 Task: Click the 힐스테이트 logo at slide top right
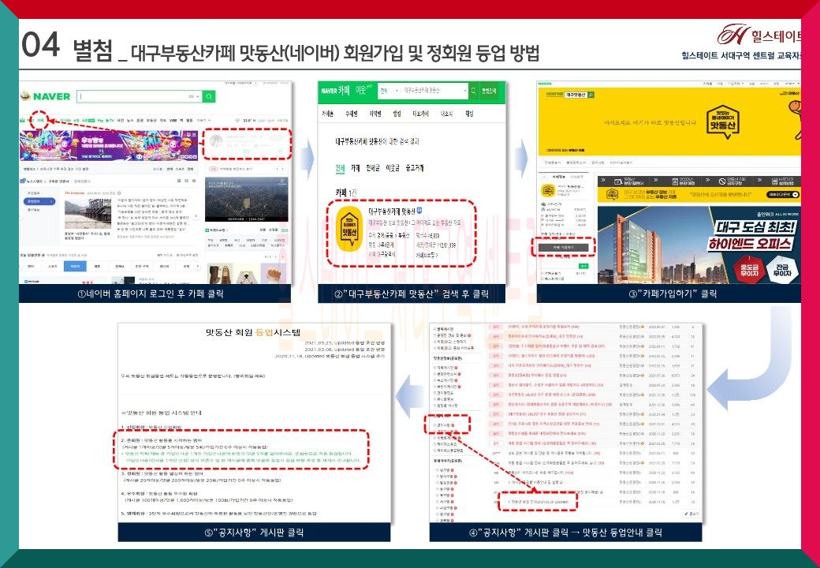(759, 35)
